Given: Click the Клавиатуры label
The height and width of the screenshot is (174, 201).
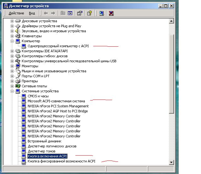Looking at the screenshot, I should point(32,36).
